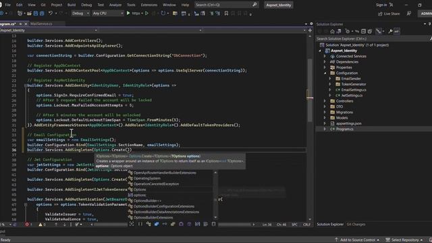This screenshot has height=243, width=432.
Task: Select the Migrations folder
Action: click(x=344, y=113)
